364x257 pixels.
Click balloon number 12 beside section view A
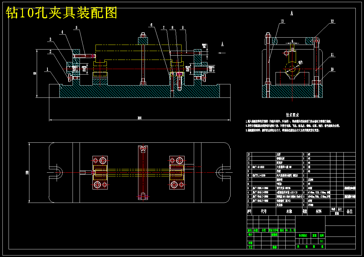(x=332, y=21)
